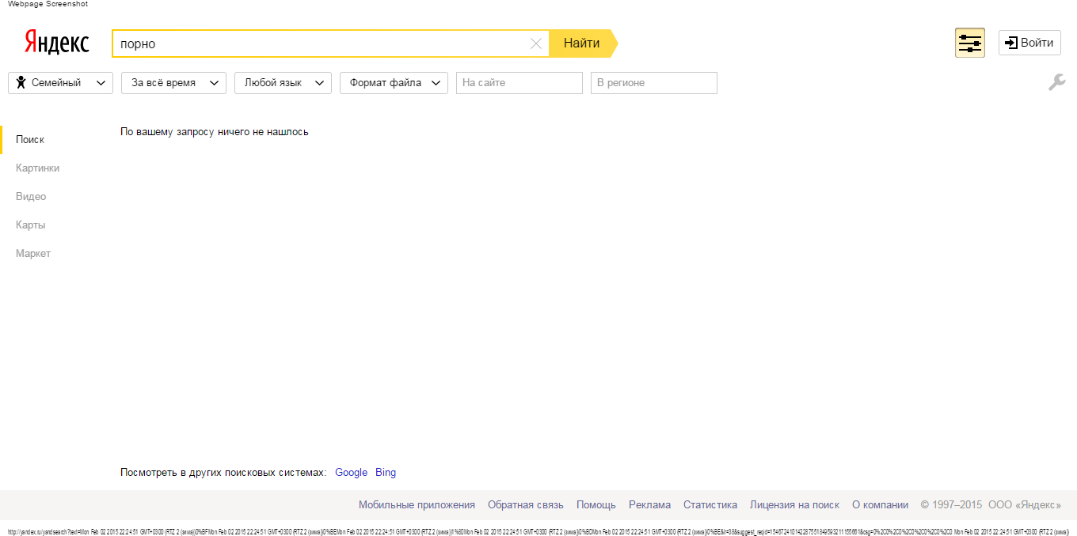Open the Карты tab
The image size is (1077, 536).
click(x=30, y=225)
